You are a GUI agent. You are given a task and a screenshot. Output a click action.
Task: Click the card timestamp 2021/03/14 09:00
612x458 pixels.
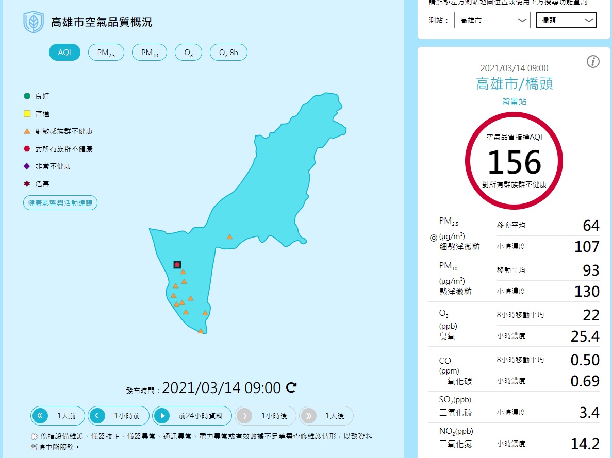[x=514, y=68]
